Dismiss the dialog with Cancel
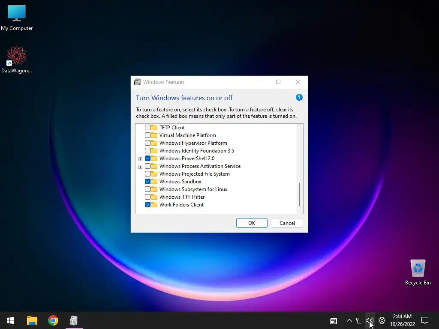 pyautogui.click(x=287, y=223)
